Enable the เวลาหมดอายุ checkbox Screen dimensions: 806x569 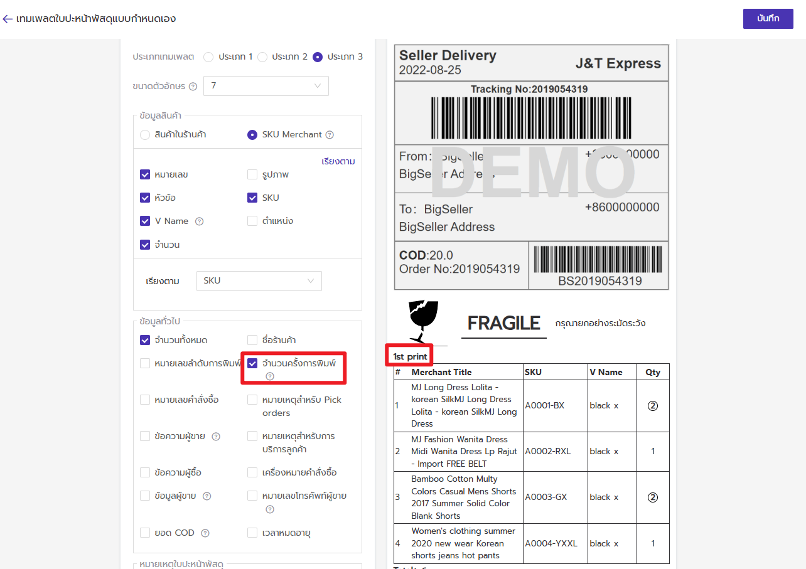coord(252,533)
